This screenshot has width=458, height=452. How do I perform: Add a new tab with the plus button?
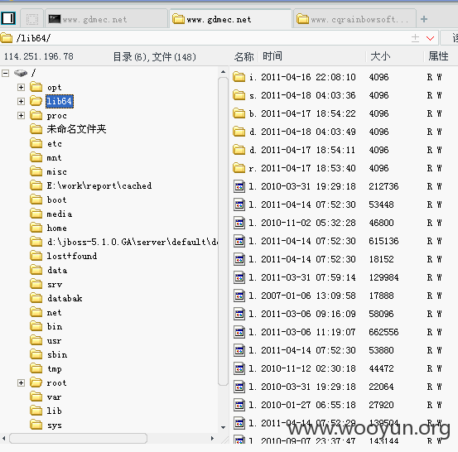click(x=424, y=19)
